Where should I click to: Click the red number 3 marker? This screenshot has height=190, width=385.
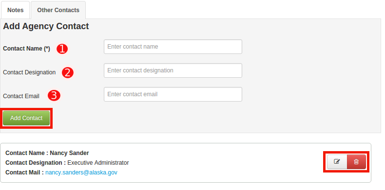(54, 96)
